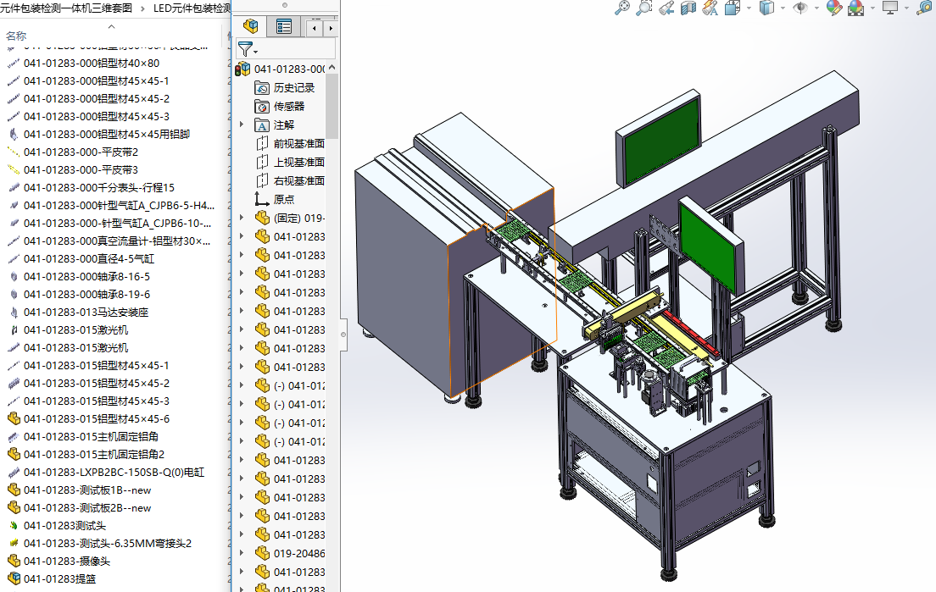This screenshot has width=936, height=592.
Task: Click the 名称 column header
Action: tap(16, 36)
